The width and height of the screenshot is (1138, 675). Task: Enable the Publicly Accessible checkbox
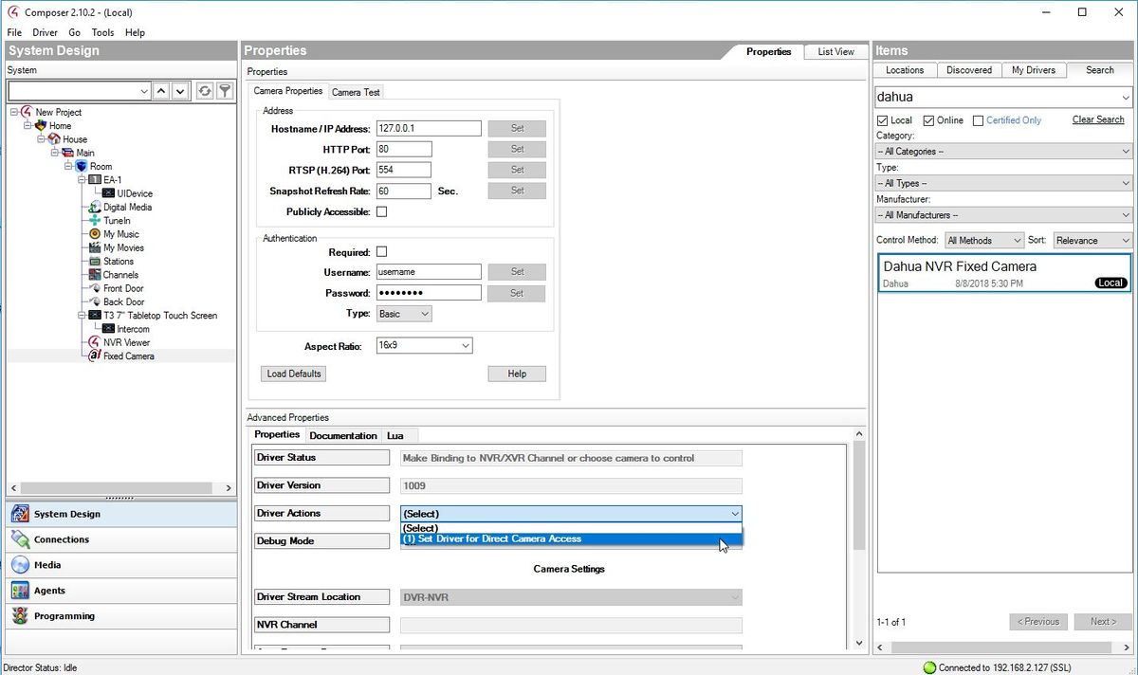(382, 212)
